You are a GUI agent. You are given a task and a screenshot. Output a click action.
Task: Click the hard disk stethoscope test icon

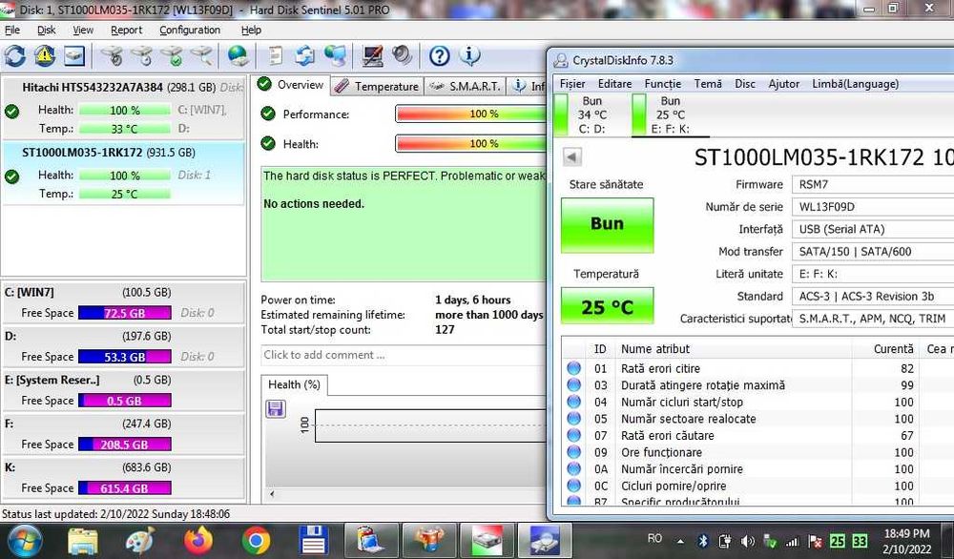[x=113, y=56]
